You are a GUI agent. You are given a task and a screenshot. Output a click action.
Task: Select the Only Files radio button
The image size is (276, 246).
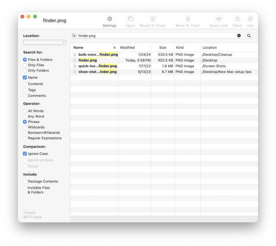25,65
